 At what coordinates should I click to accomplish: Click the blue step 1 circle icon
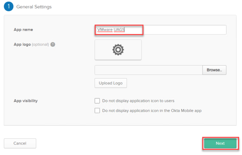point(9,6)
